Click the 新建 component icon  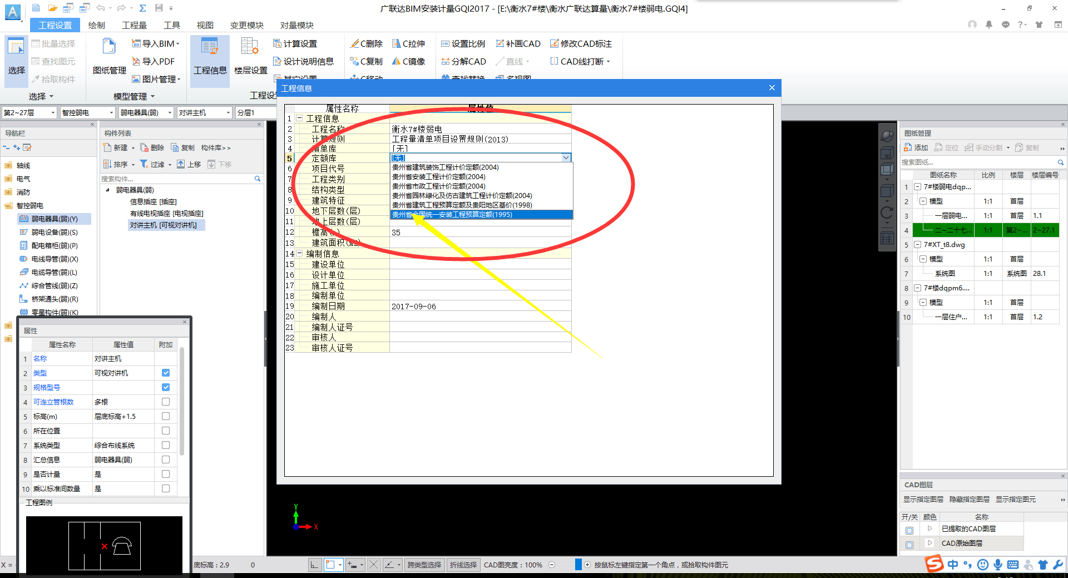[107, 147]
